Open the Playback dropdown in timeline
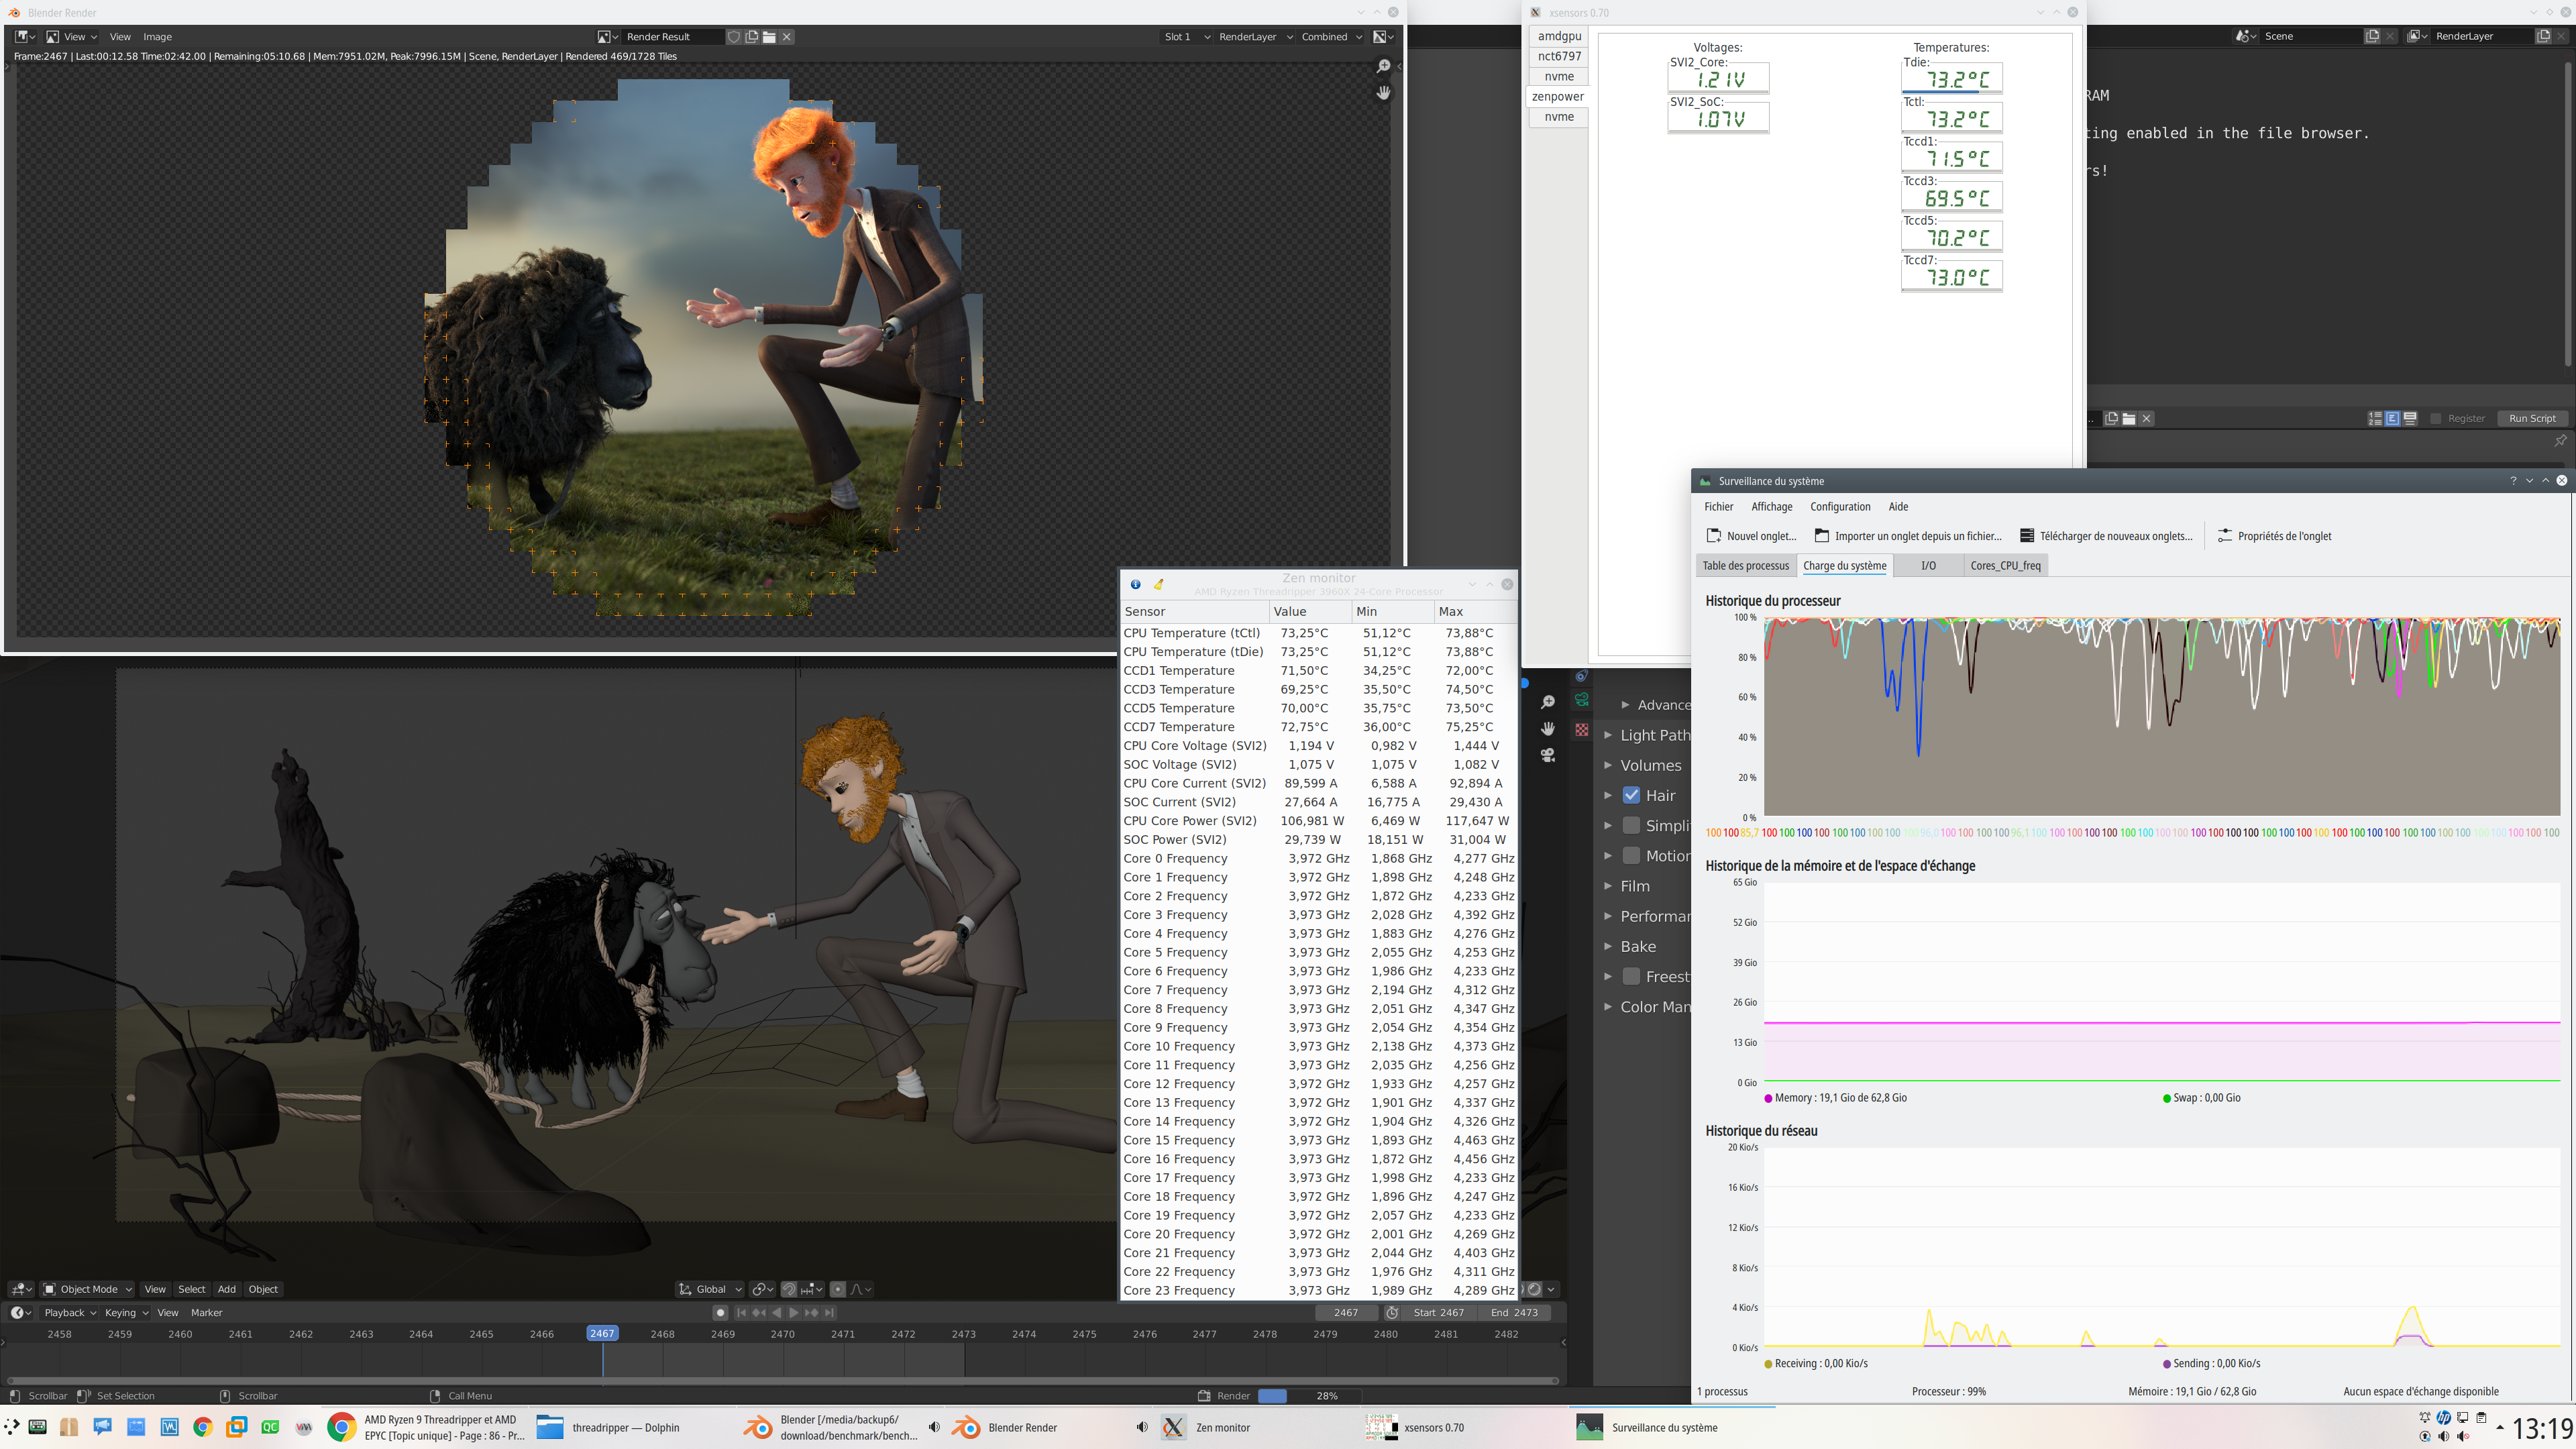This screenshot has width=2576, height=1449. click(x=69, y=1313)
